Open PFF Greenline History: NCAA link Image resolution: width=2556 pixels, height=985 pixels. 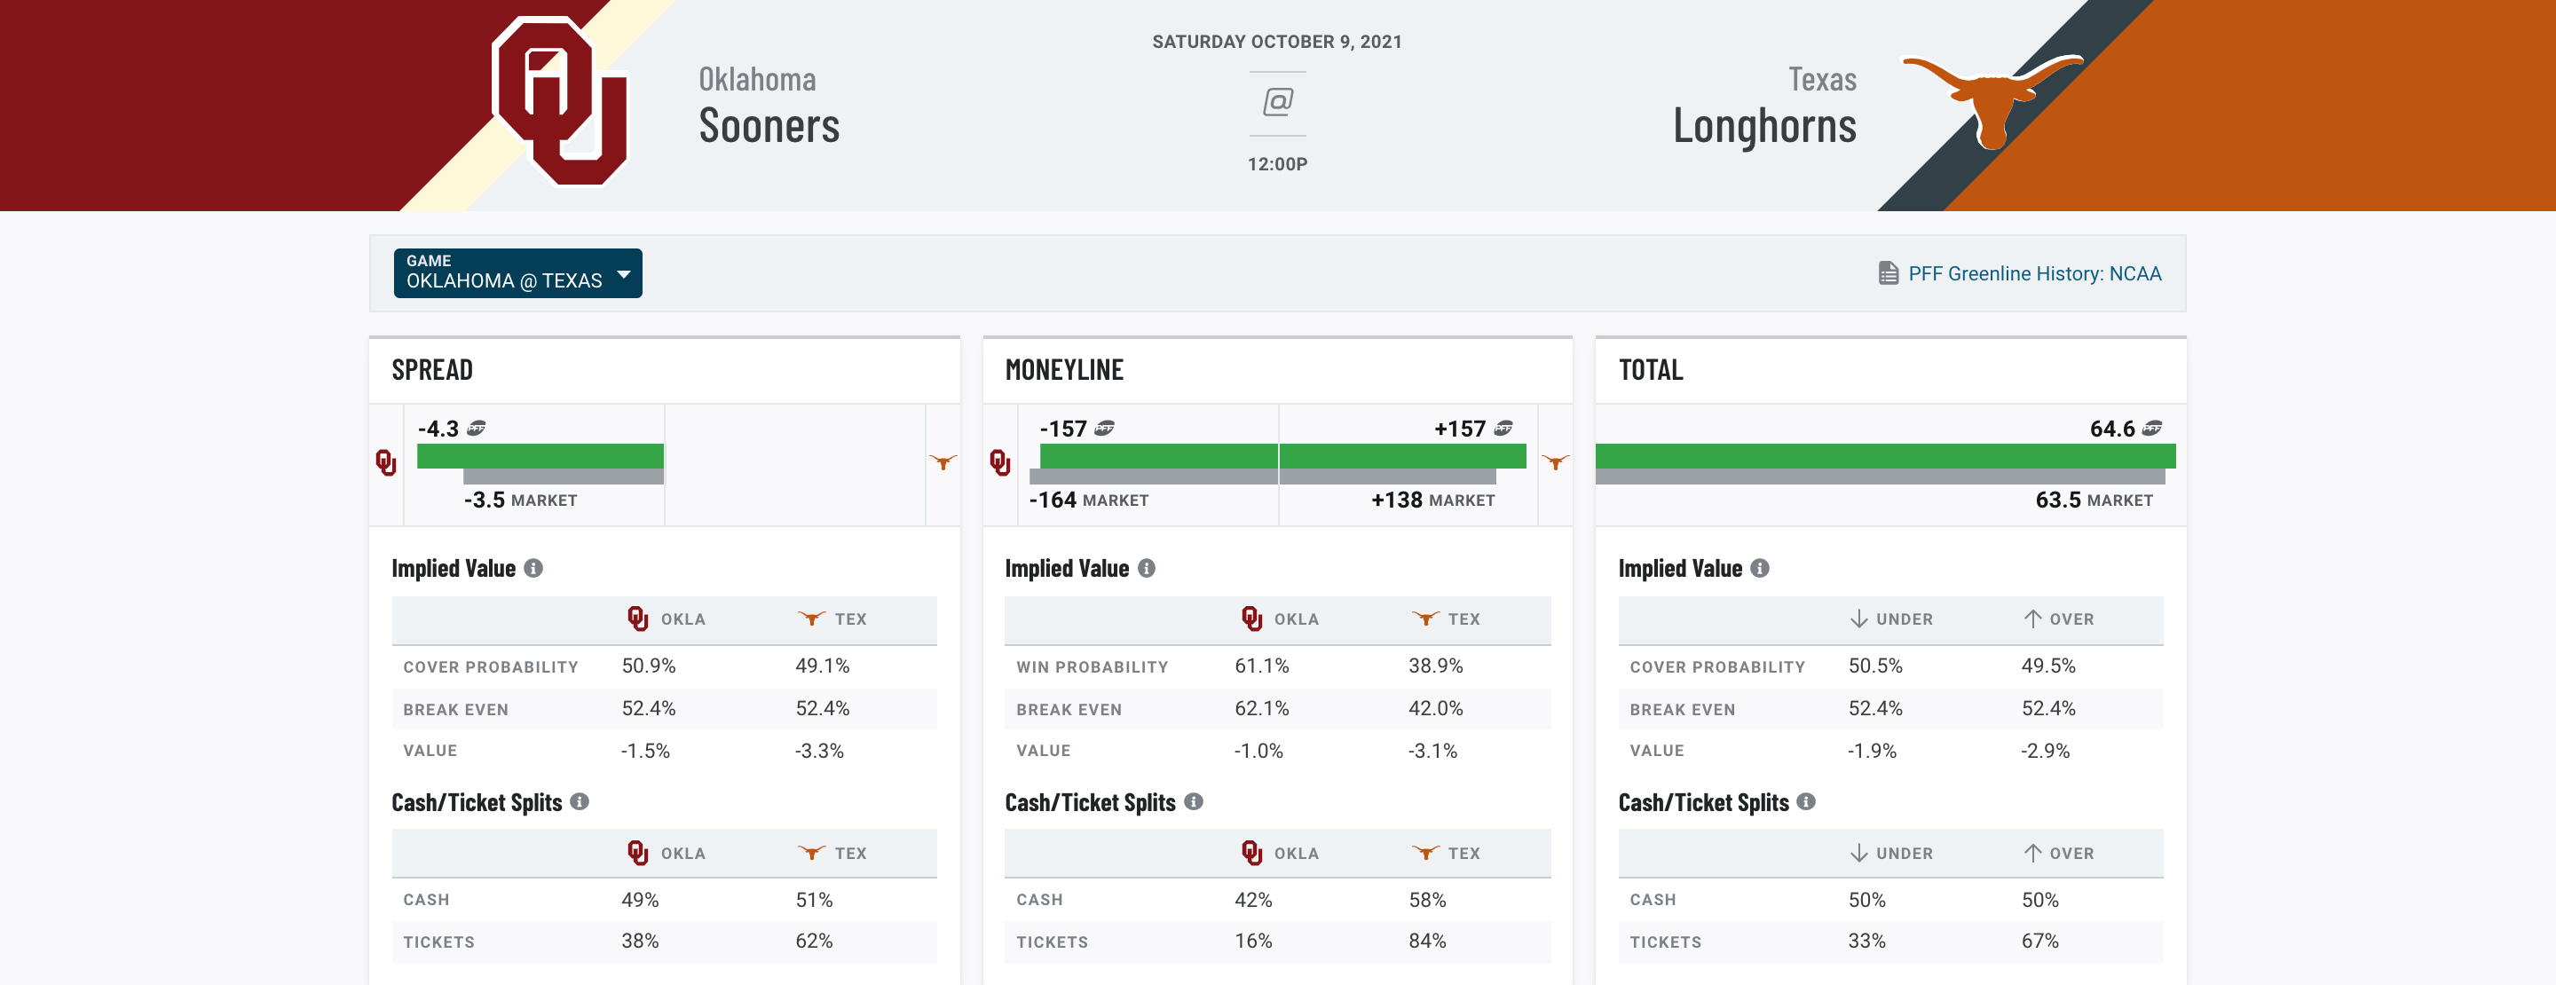(x=2034, y=274)
